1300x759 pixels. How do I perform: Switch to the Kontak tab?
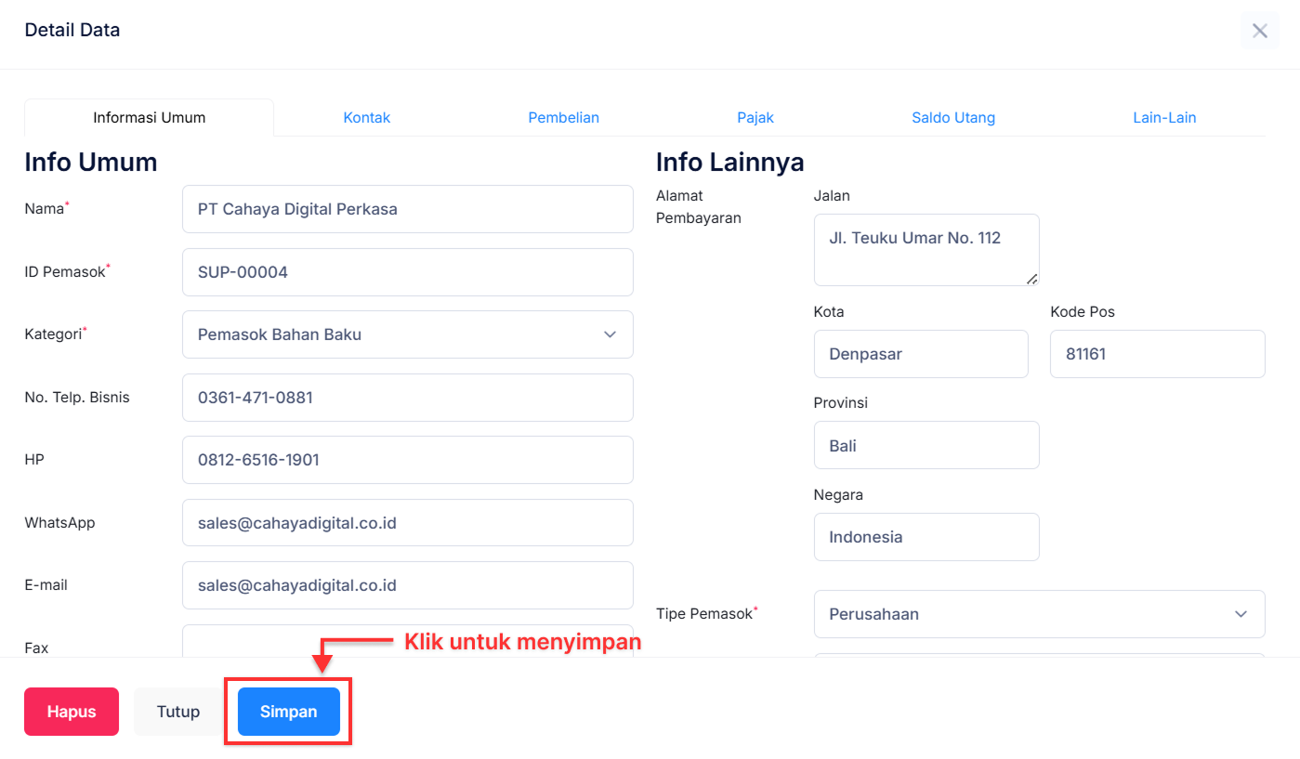[366, 118]
